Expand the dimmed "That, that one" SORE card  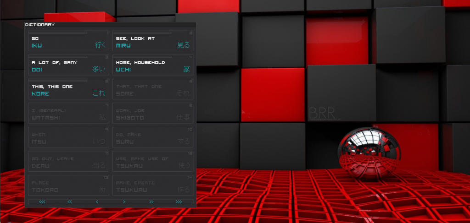tap(153, 90)
